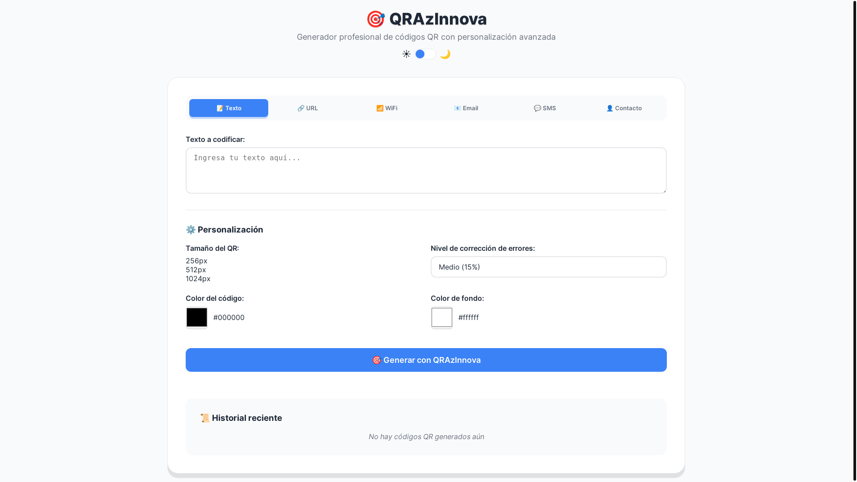Click 'Nivel de corrección de errores:' label
Screen dimensions: 857x482
[x=483, y=248]
